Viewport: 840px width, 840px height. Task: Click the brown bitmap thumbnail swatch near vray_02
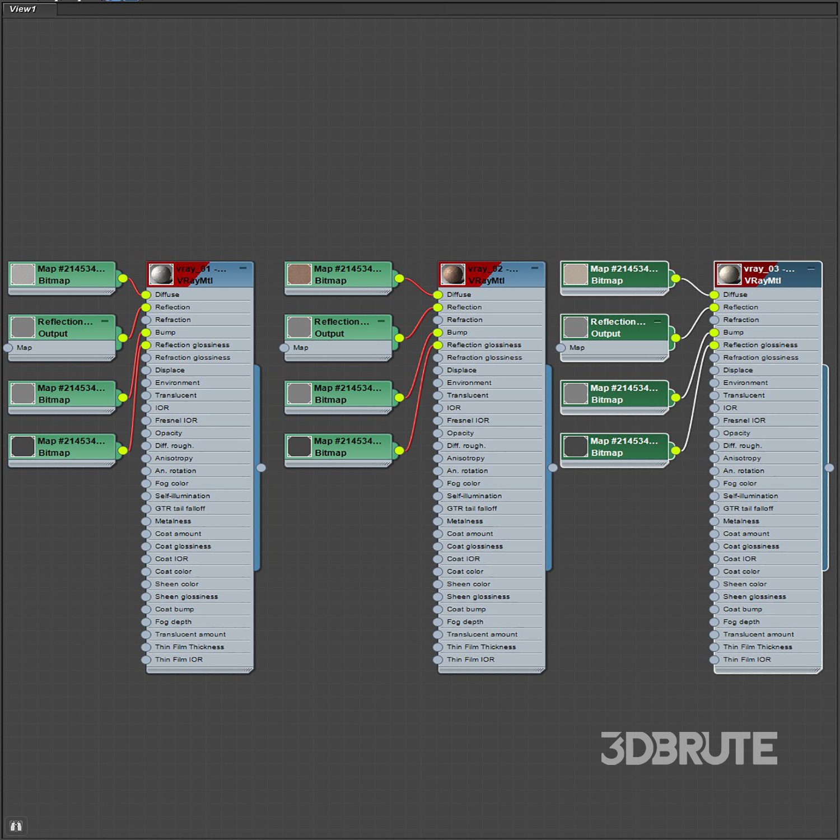(x=299, y=274)
